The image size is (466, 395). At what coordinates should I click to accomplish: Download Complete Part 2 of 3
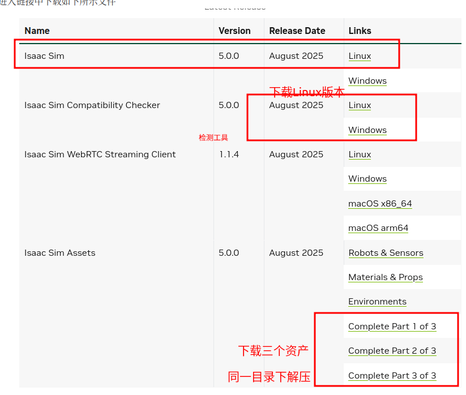tap(392, 351)
